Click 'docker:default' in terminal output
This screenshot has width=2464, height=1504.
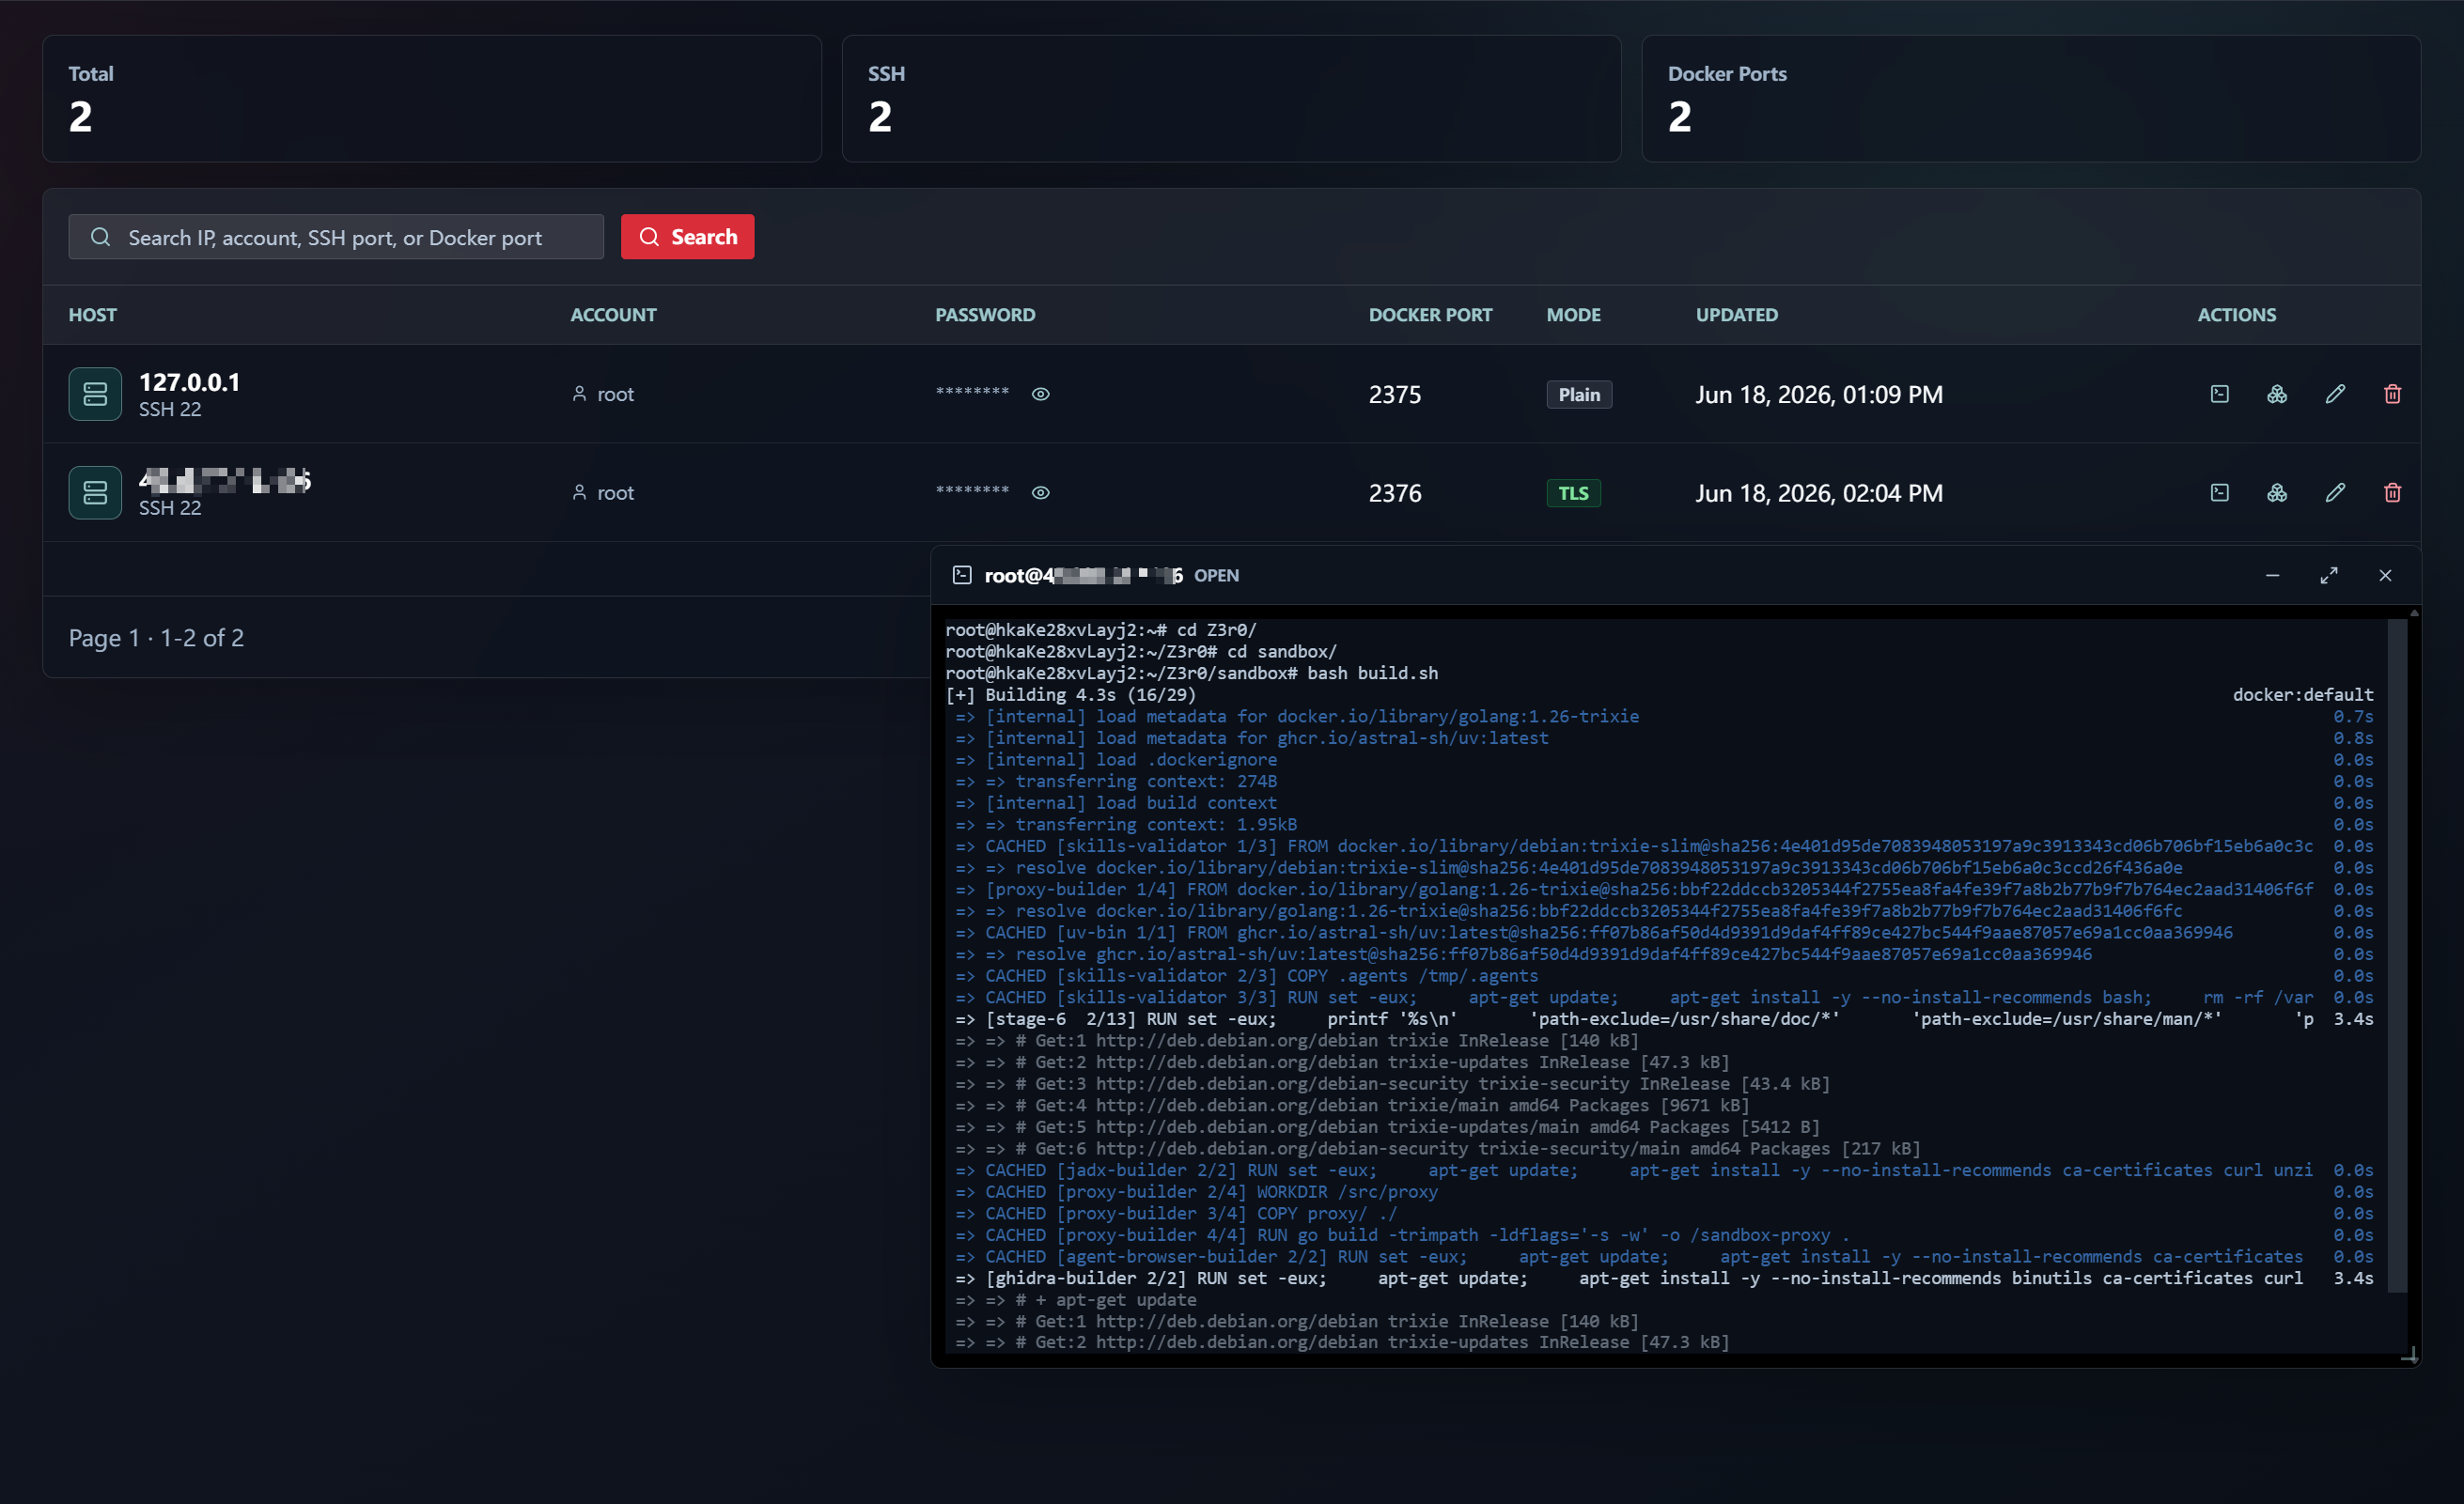click(2303, 694)
